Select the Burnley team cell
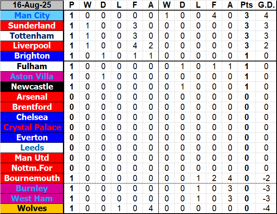Screen dimensions: 277x214 coord(32,188)
